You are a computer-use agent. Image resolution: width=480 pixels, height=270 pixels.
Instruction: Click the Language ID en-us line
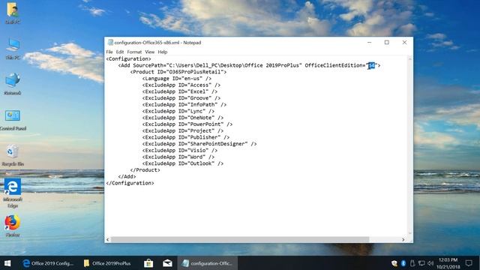click(x=177, y=78)
